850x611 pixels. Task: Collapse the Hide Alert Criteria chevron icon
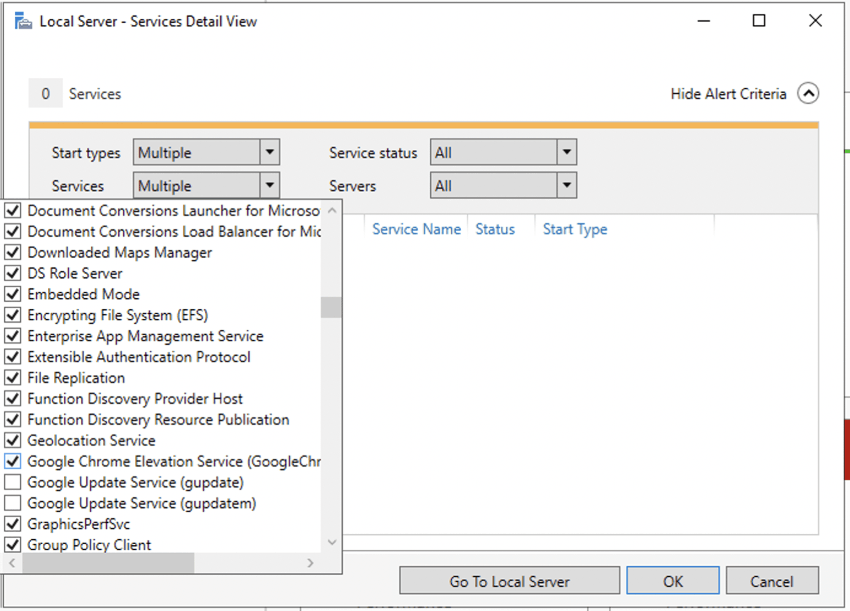808,94
